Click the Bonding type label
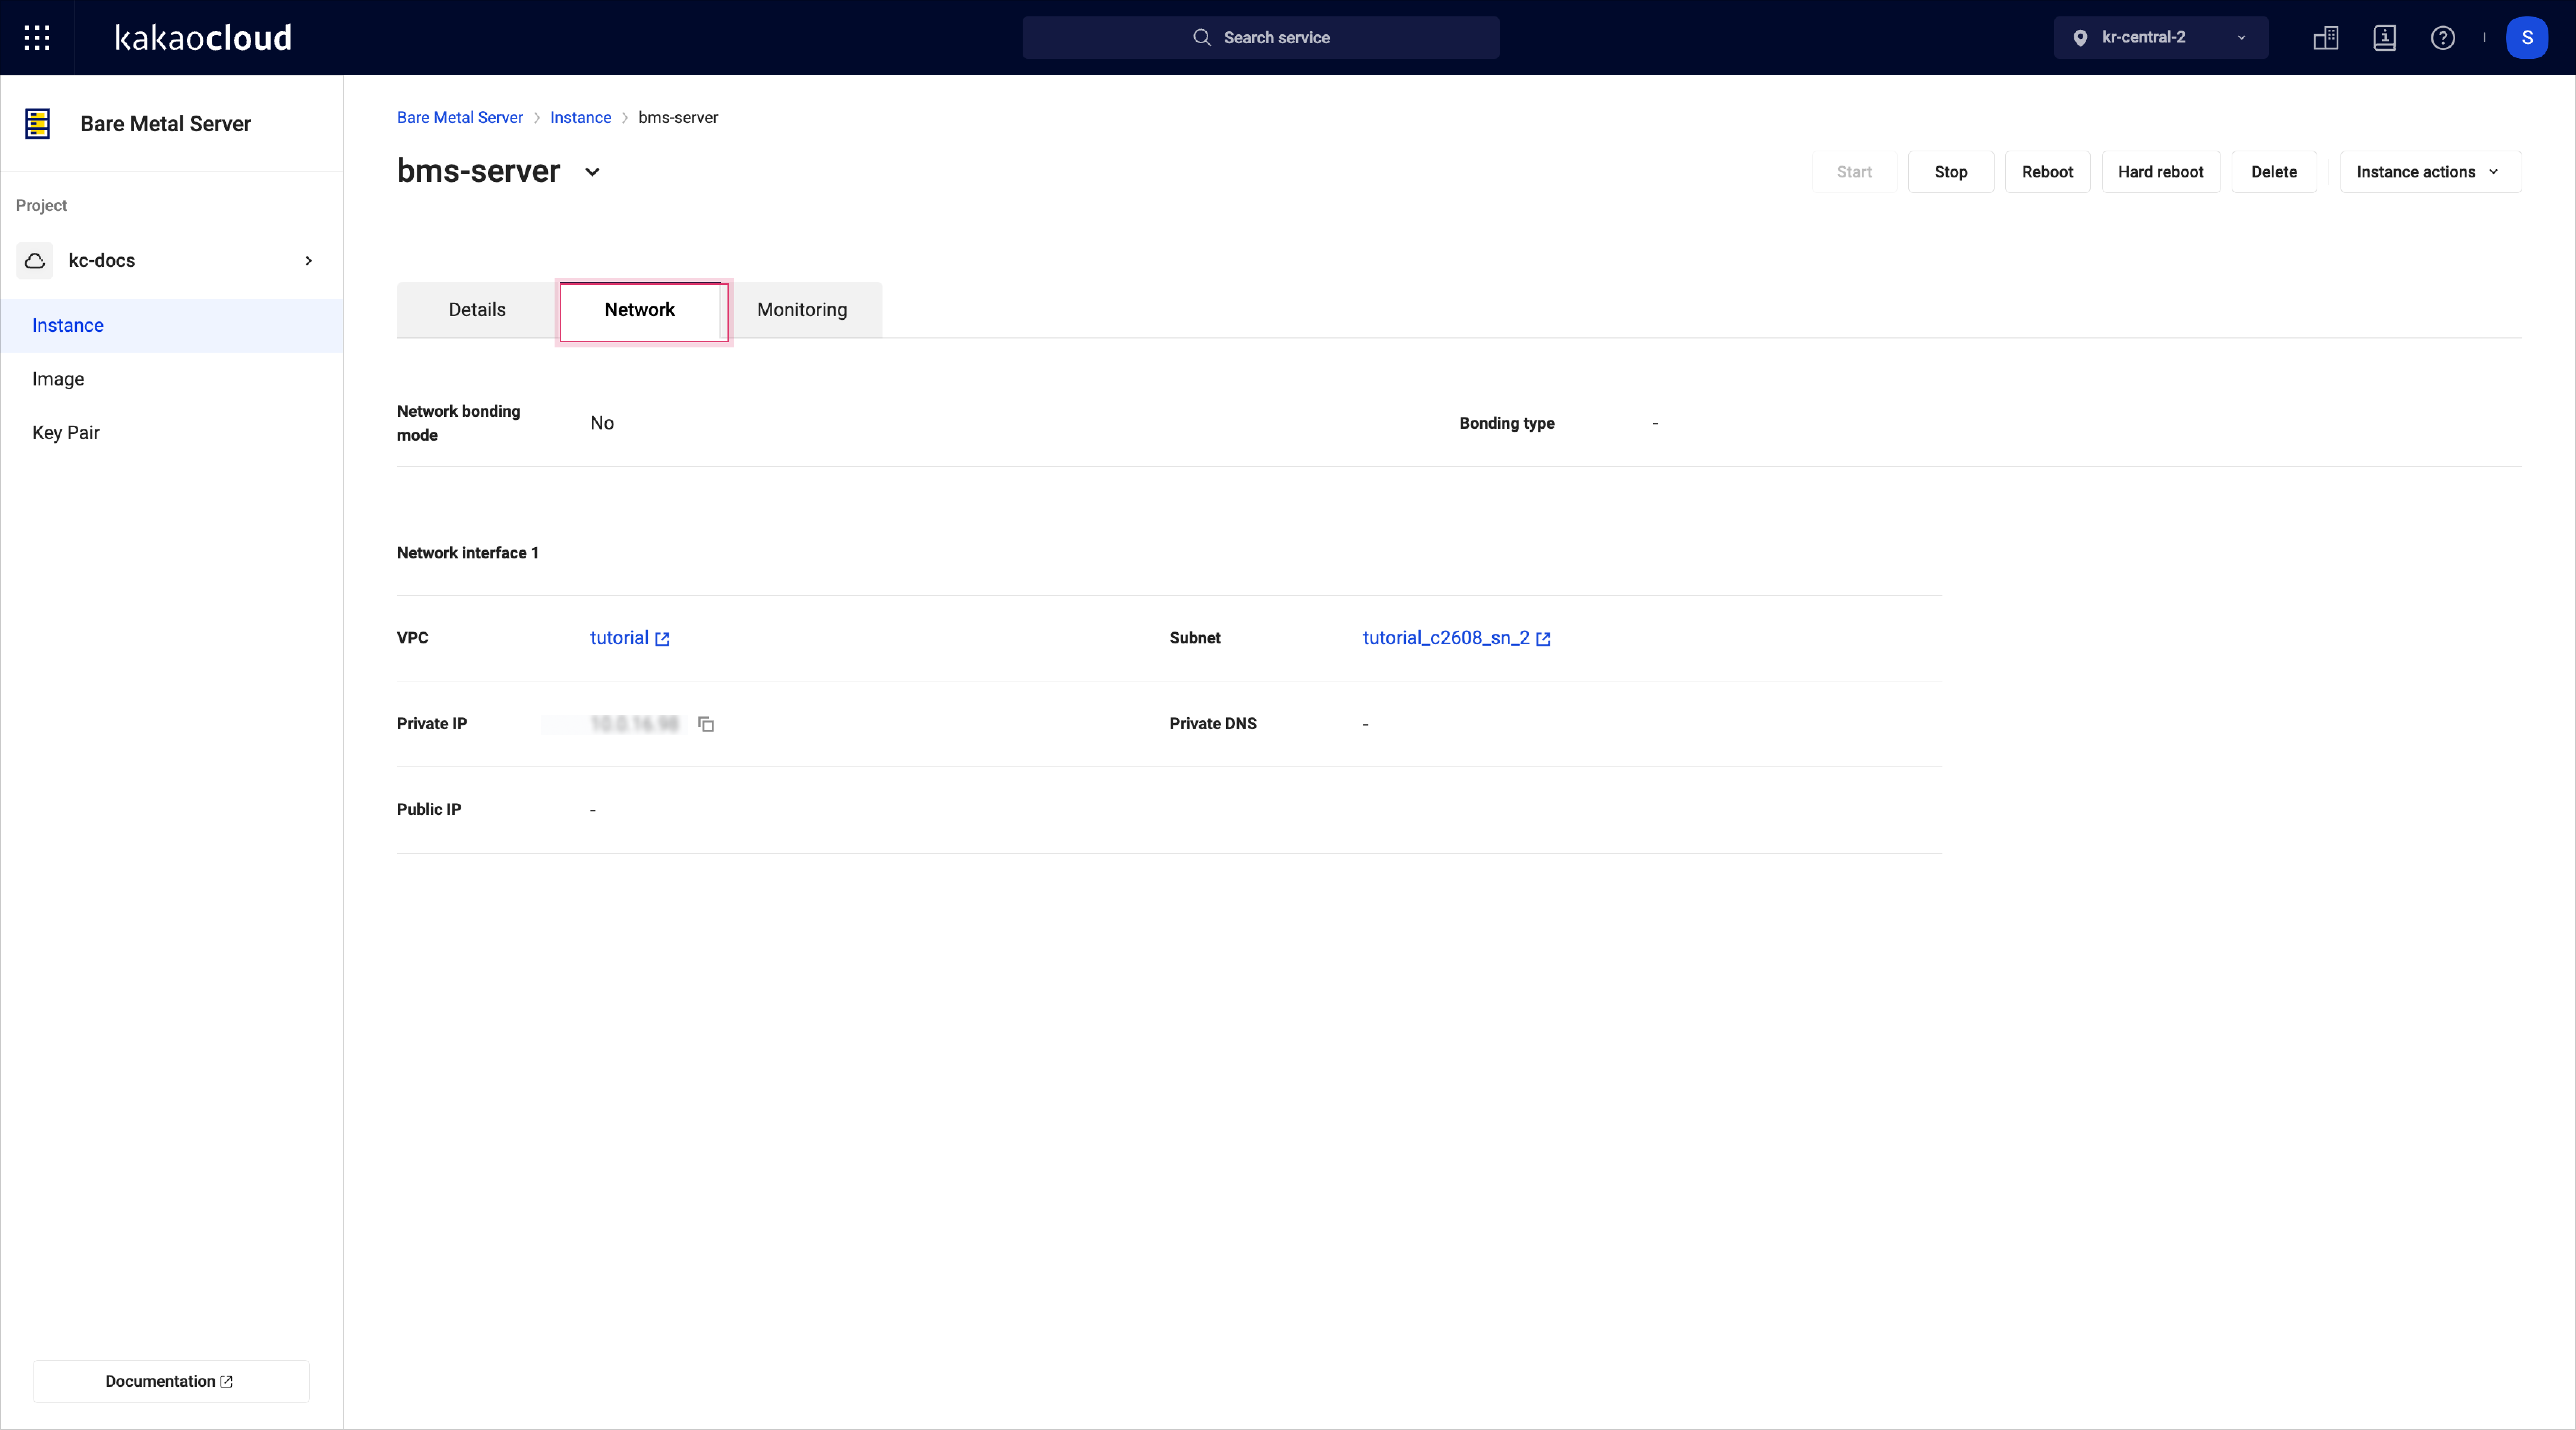Screen dimensions: 2576x1430 pos(1507,423)
